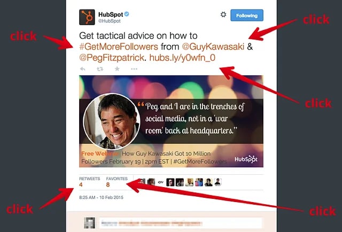
Task: Click the retweet icon under tweet
Action: click(x=100, y=69)
